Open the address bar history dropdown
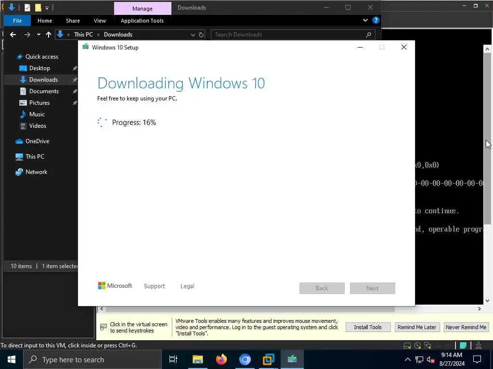Viewport: 493px width, 369px height. (x=193, y=35)
